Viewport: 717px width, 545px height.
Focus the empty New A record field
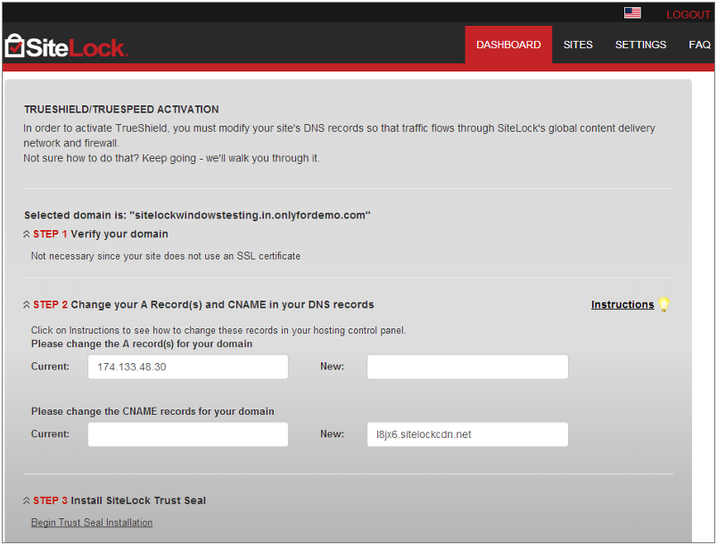click(467, 367)
